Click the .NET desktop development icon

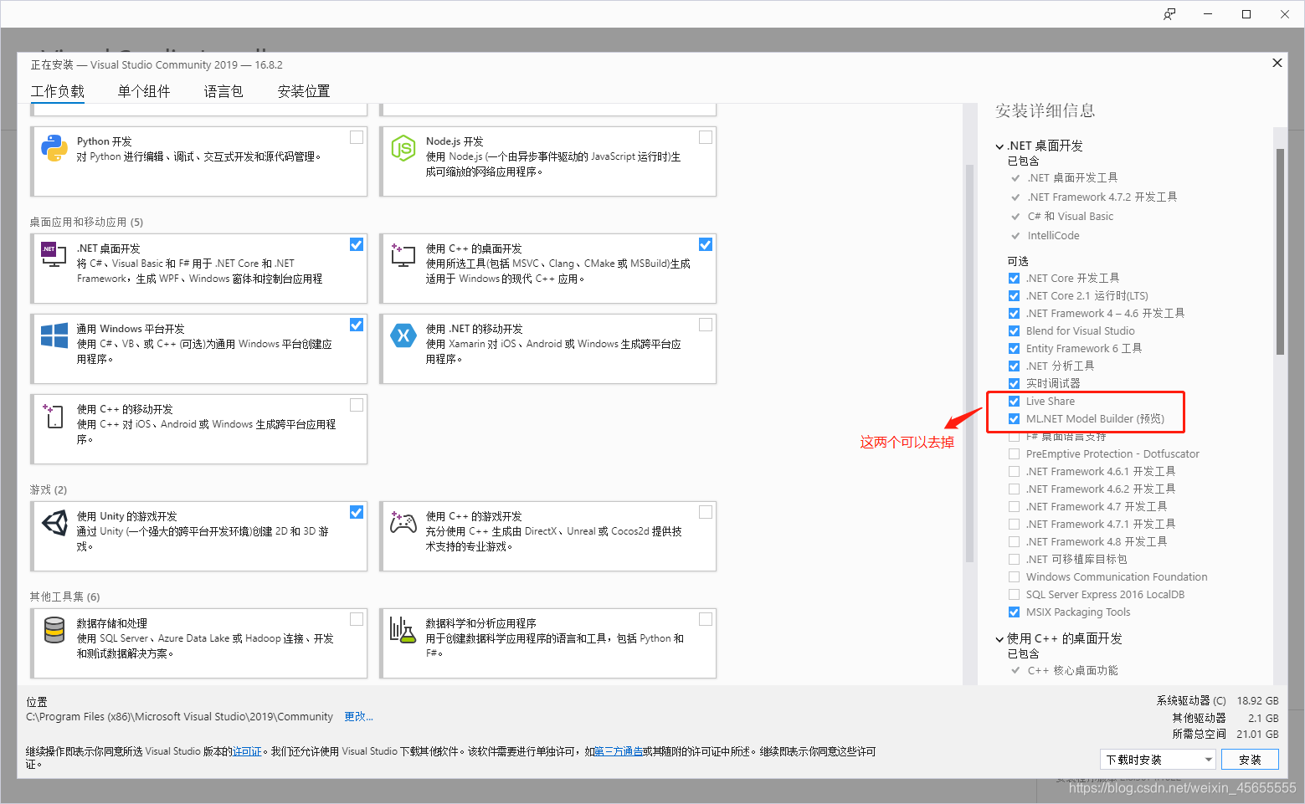54,253
